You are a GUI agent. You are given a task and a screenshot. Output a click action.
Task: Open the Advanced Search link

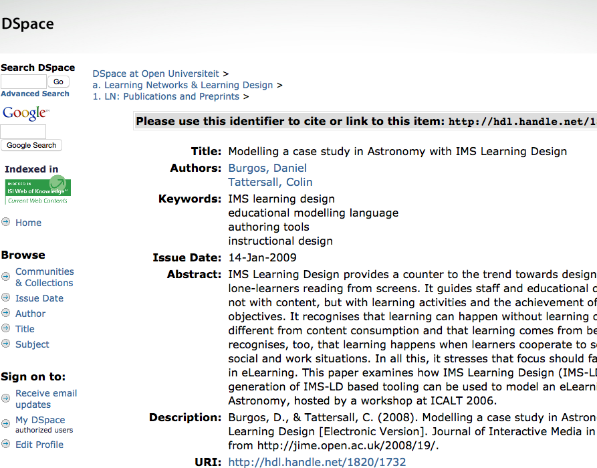tap(35, 94)
